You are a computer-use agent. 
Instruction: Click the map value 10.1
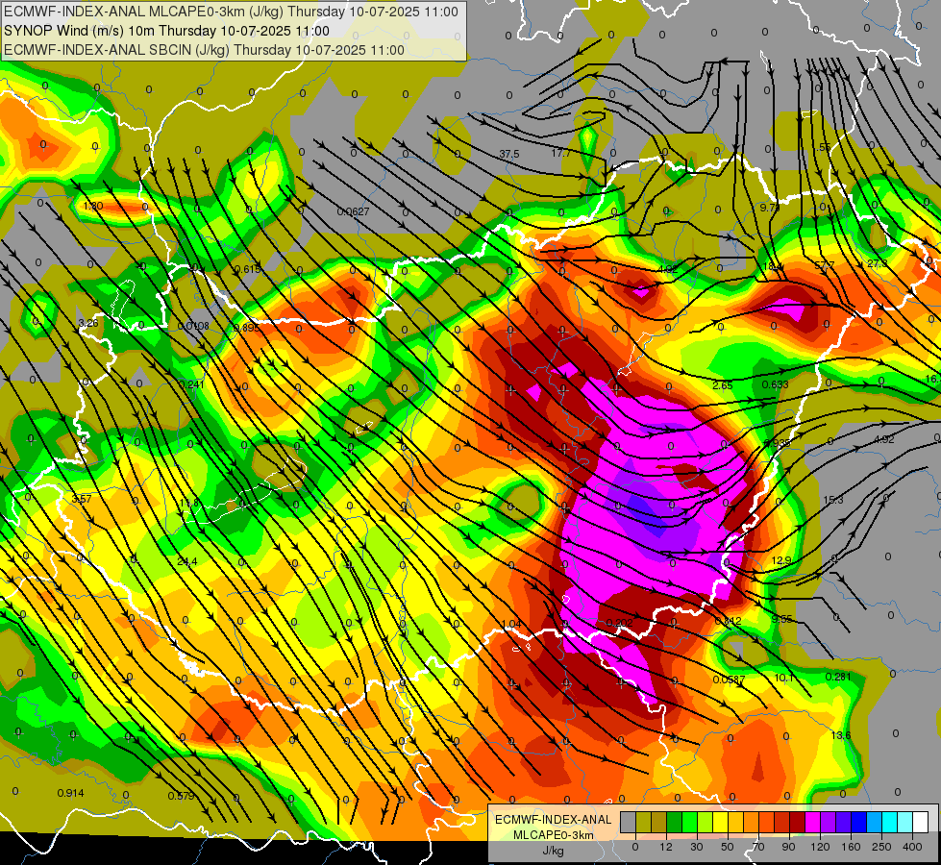coord(784,678)
